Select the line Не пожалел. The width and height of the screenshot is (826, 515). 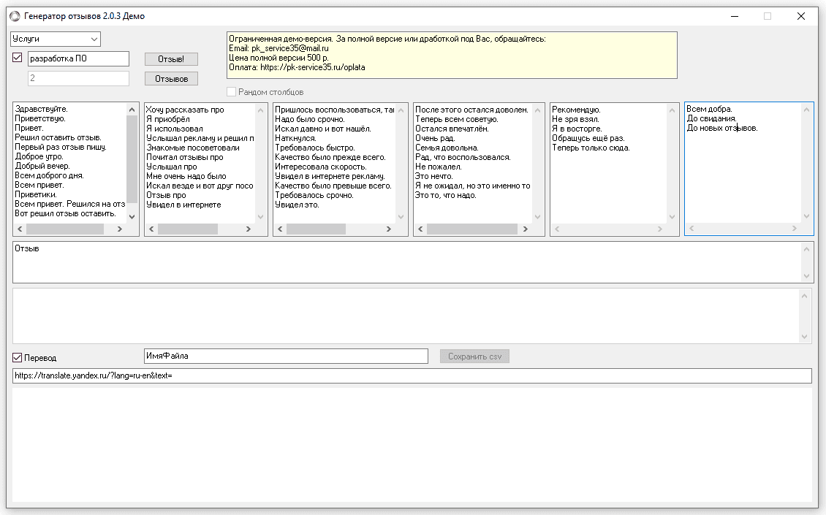pyautogui.click(x=439, y=167)
